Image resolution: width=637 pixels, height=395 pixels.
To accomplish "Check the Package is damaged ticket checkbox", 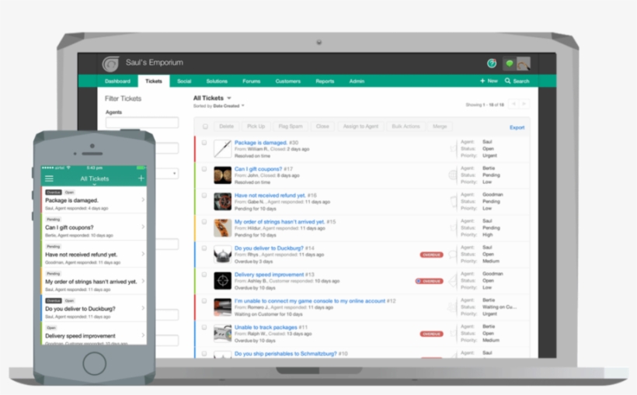I will click(204, 143).
